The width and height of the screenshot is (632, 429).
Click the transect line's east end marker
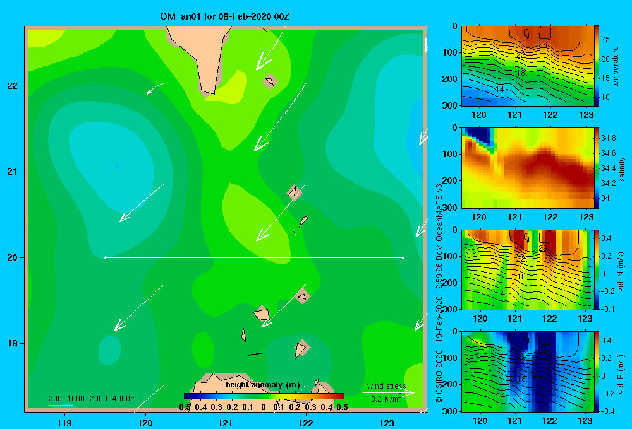(x=403, y=257)
